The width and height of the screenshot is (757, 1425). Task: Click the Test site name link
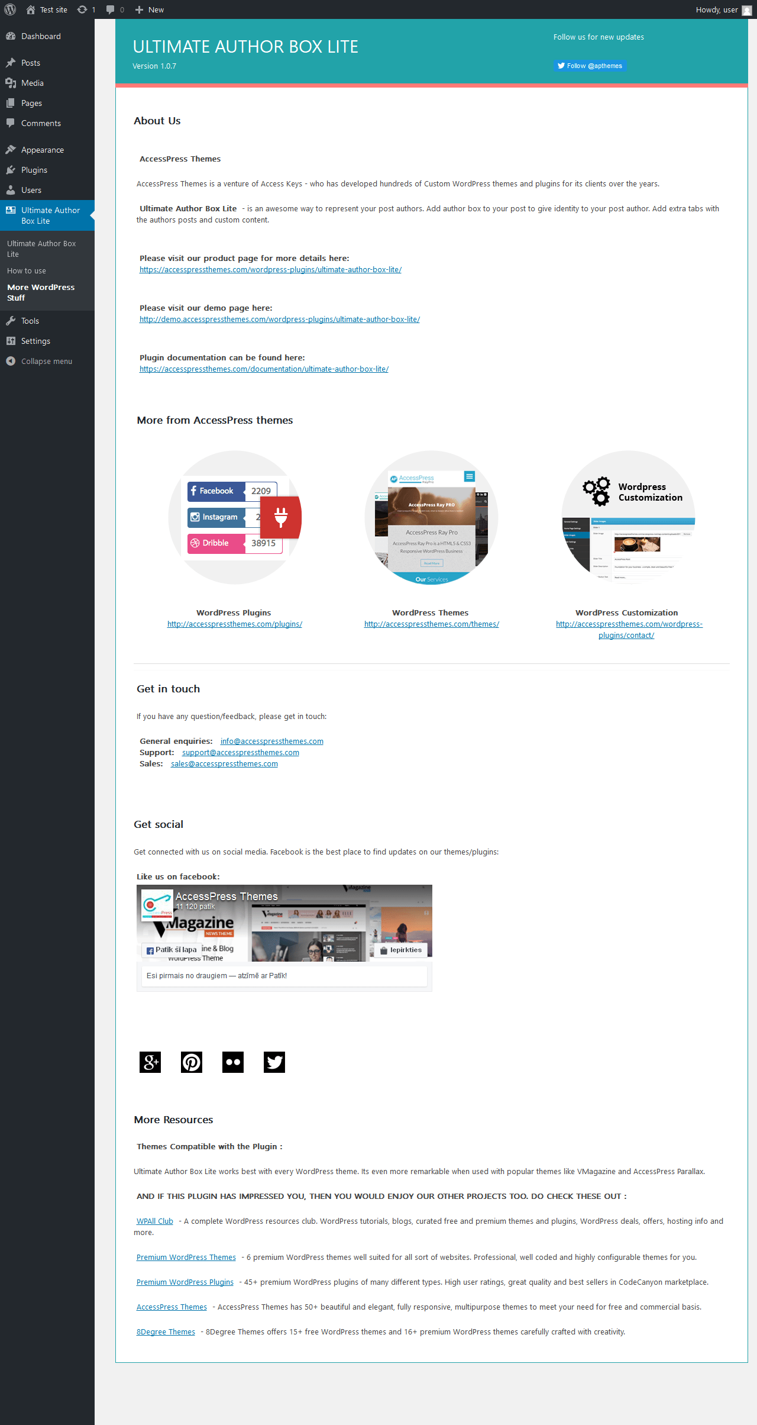point(54,10)
